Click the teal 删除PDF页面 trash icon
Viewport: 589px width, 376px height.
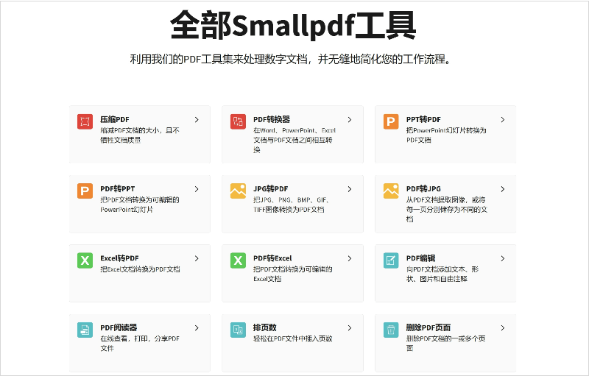(391, 330)
